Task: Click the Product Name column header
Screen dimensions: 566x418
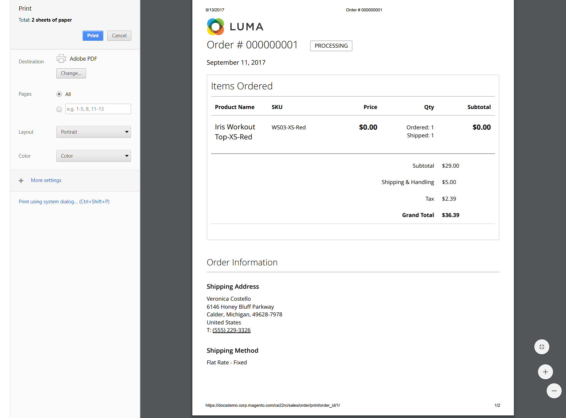Action: [x=235, y=107]
